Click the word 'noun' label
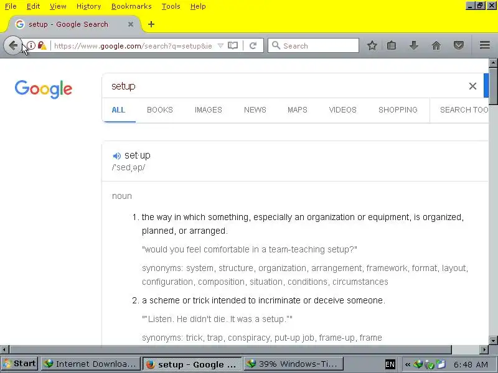Viewport: 498px width, 373px height. pos(122,196)
